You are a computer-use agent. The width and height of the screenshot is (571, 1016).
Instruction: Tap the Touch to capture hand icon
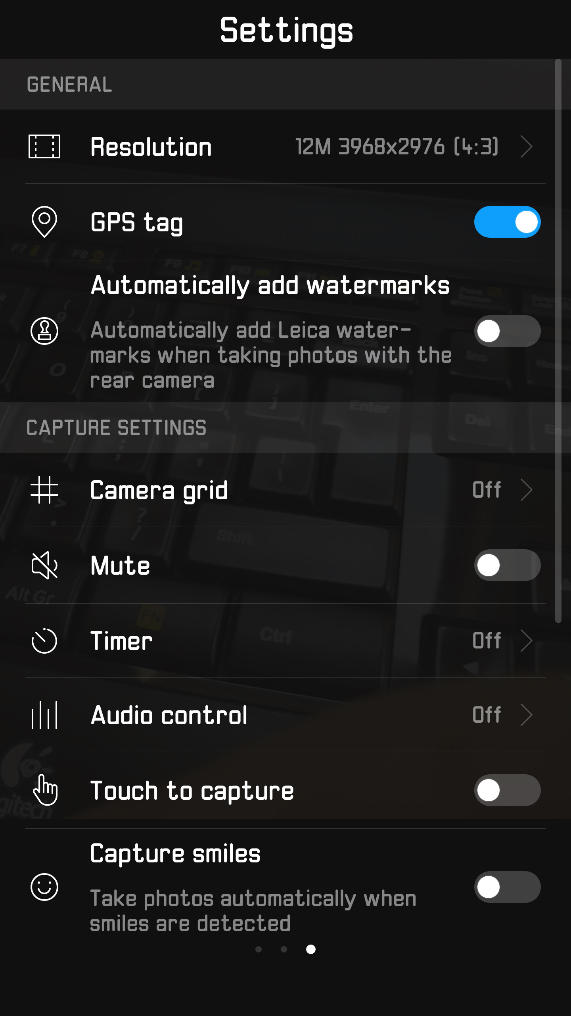44,790
